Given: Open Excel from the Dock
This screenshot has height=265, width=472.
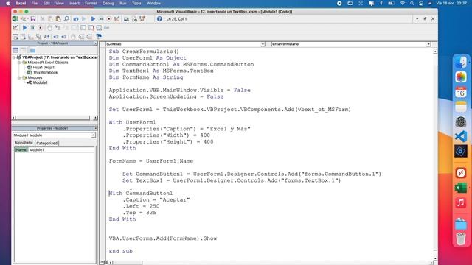Looking at the screenshot, I should coord(460,188).
